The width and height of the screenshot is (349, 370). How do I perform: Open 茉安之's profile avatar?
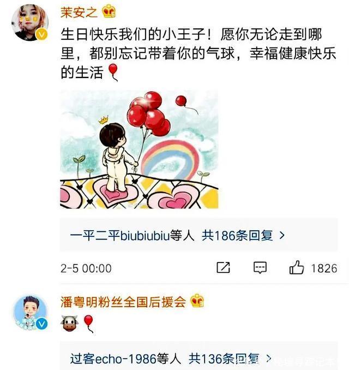point(30,22)
